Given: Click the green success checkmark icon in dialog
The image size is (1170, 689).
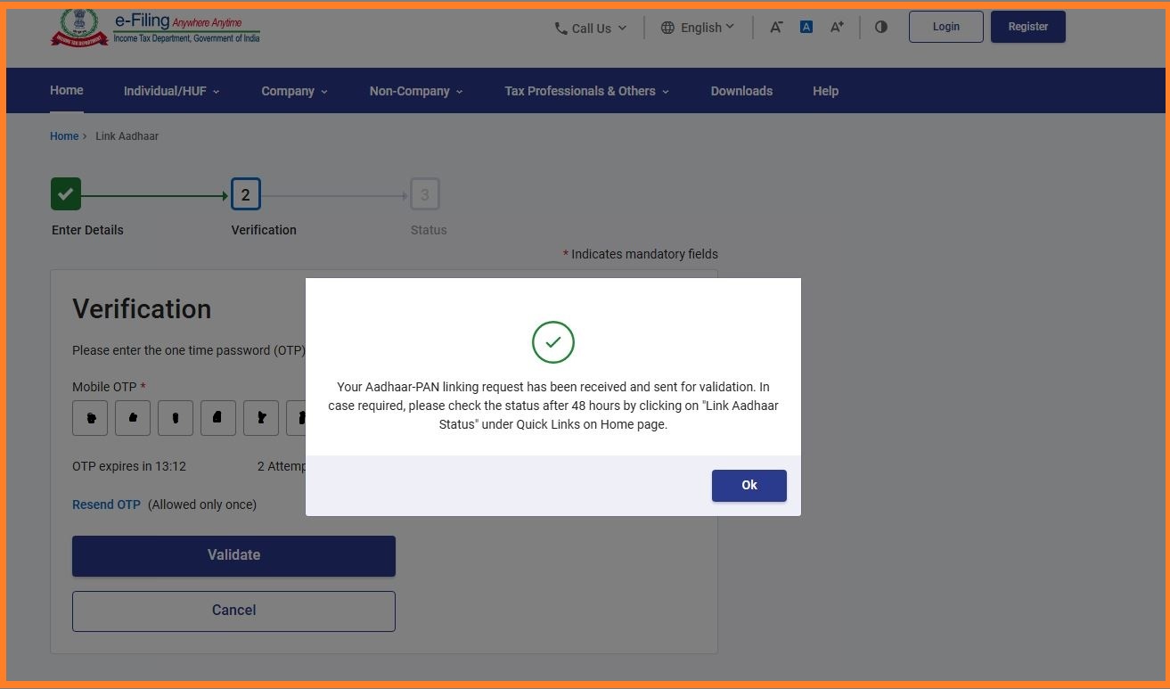Looking at the screenshot, I should (x=552, y=342).
